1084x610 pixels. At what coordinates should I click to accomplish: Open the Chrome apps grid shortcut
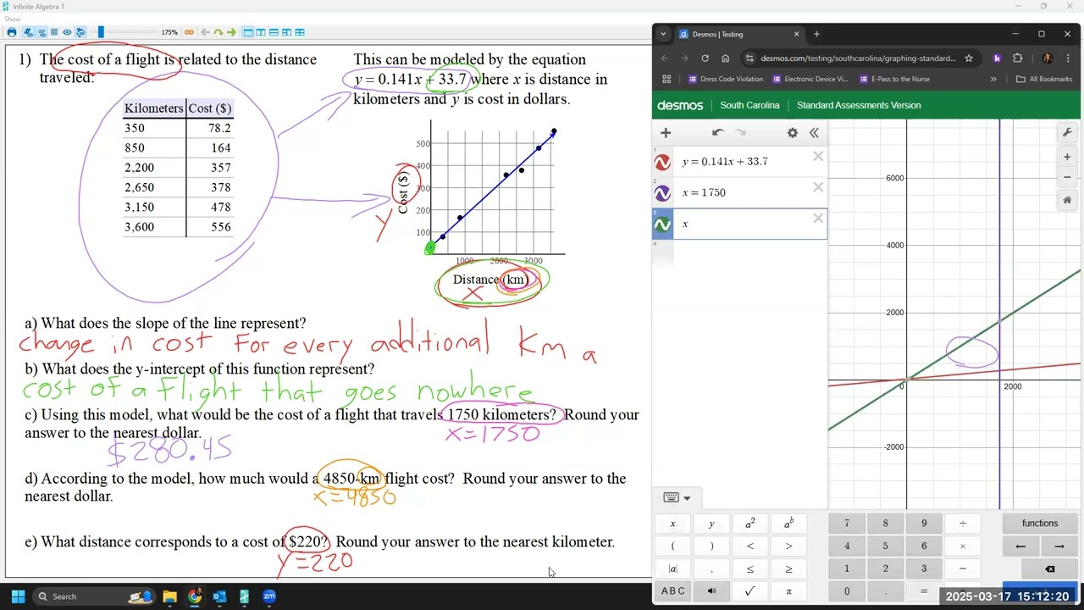tap(666, 79)
